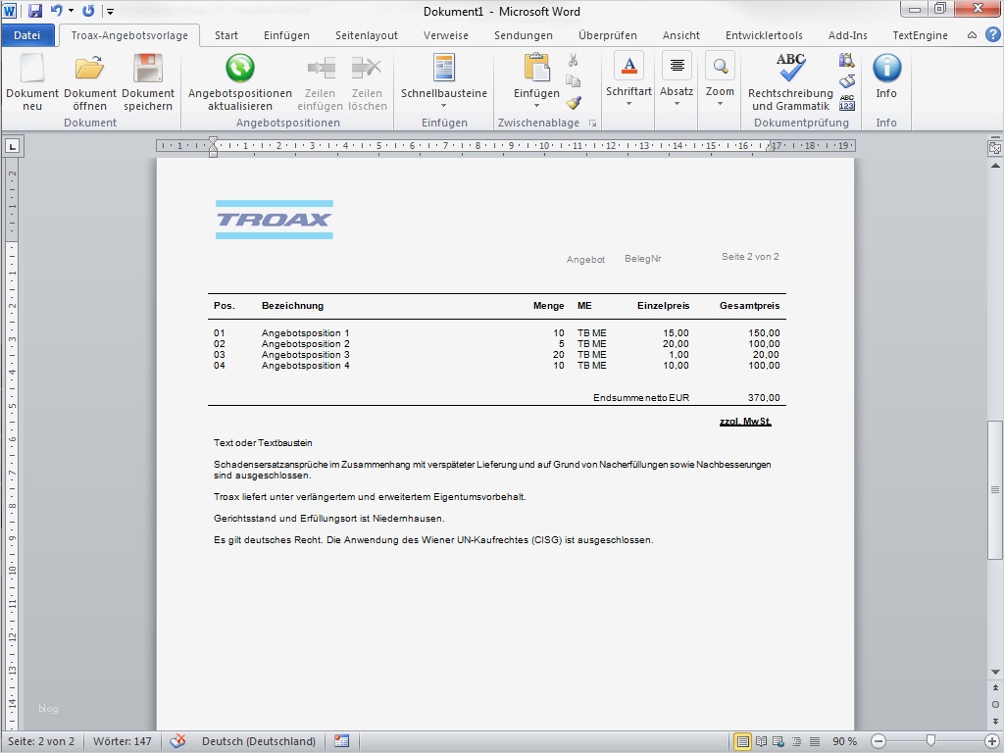The width and height of the screenshot is (1004, 753).
Task: Zoom out with the minus button
Action: [x=878, y=741]
